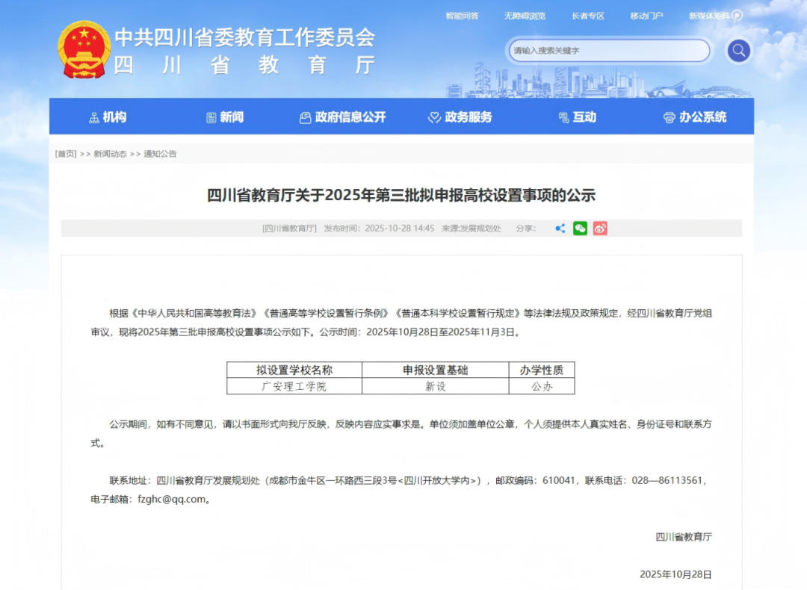Switch to 长者专区 senior mode
The image size is (807, 590).
point(587,16)
